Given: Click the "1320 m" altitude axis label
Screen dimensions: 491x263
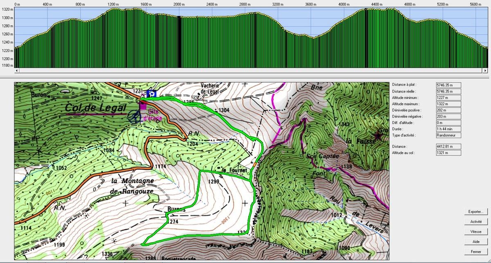Looking at the screenshot, I should pos(7,9).
